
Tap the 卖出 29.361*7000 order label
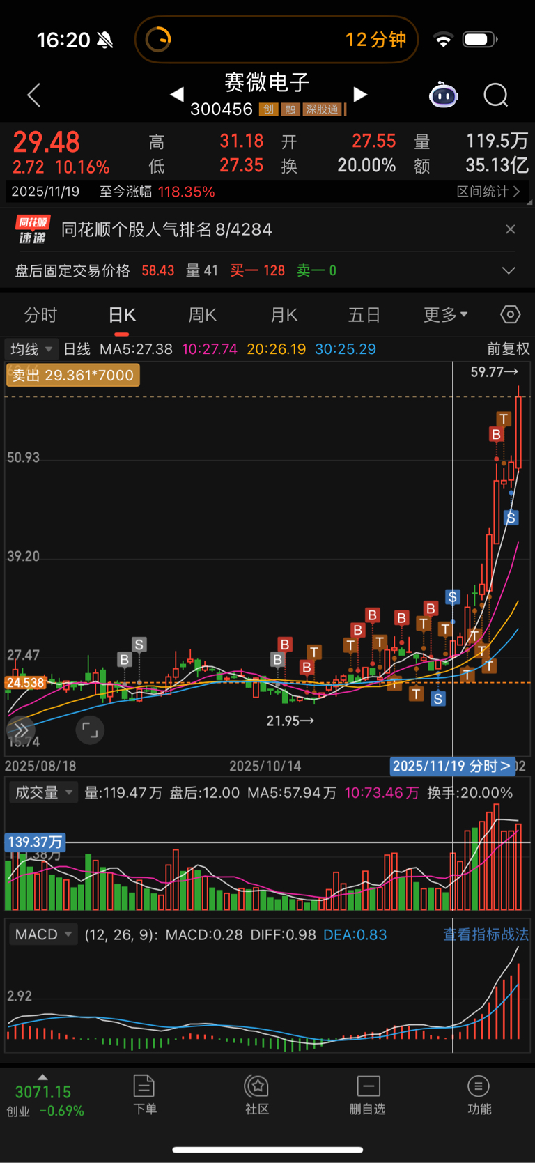pyautogui.click(x=73, y=376)
